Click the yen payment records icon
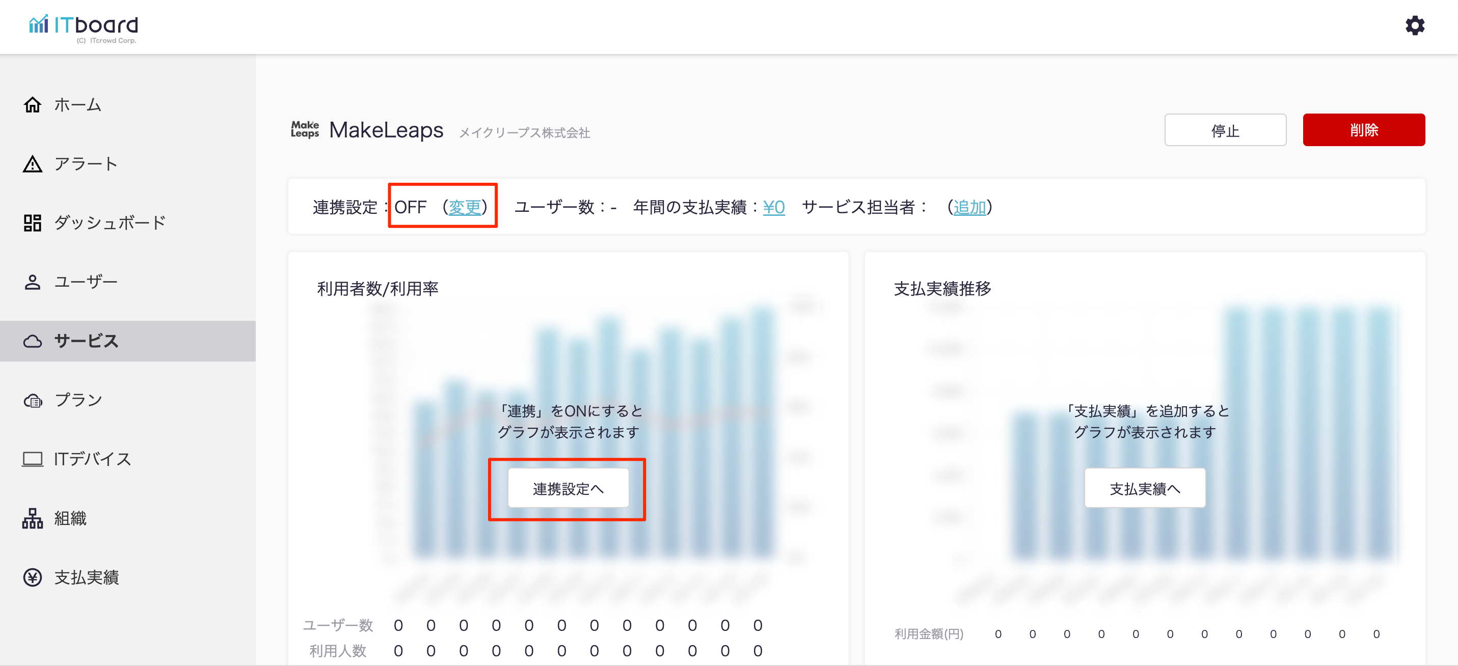 (x=32, y=577)
